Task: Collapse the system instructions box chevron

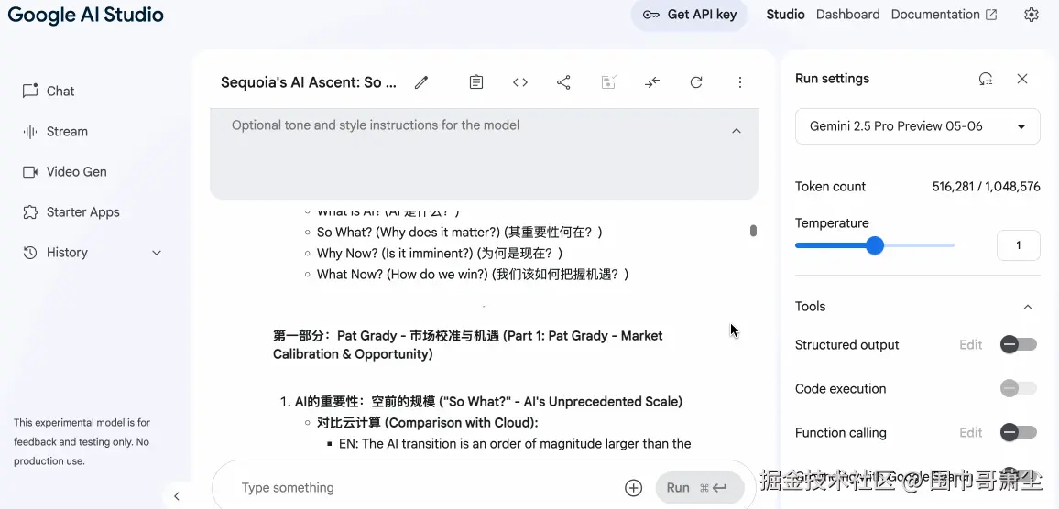Action: point(737,131)
